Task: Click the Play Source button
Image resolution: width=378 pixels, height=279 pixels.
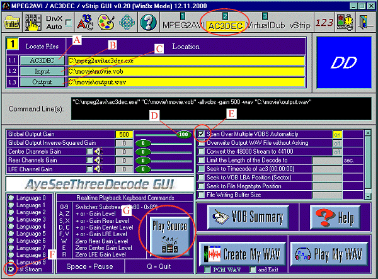Action: point(169,236)
